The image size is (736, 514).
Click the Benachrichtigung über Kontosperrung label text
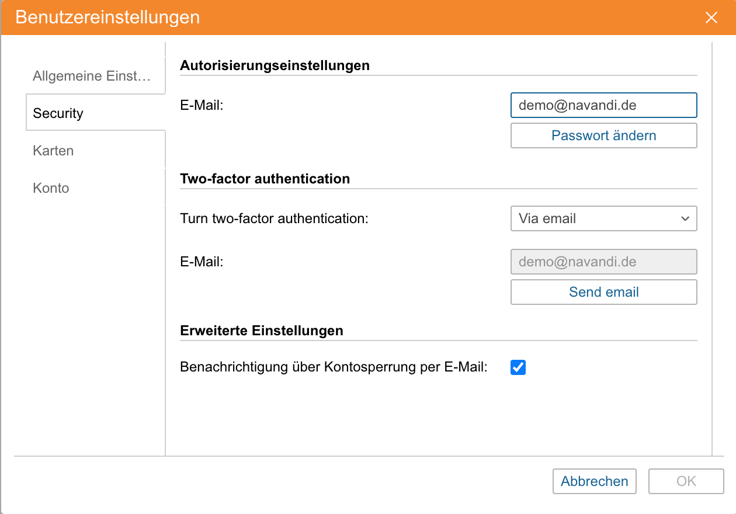tap(334, 367)
